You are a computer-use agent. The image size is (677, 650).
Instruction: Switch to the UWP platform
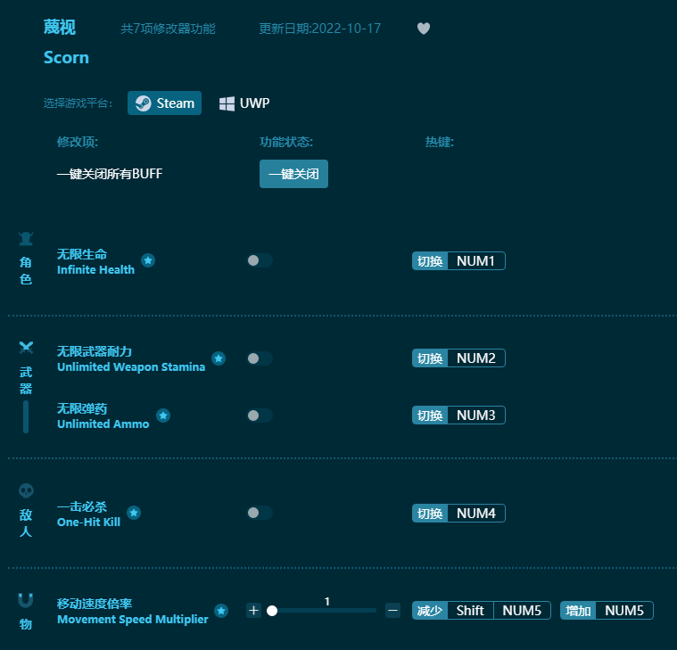point(244,103)
